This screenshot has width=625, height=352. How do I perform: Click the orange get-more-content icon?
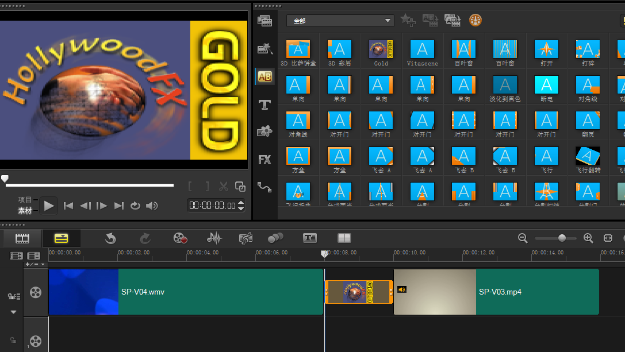tap(475, 20)
